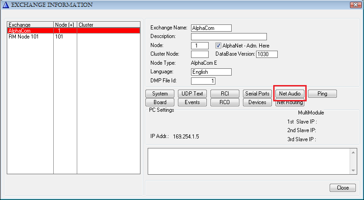
Task: Click inside the large empty text area
Action: point(249,161)
